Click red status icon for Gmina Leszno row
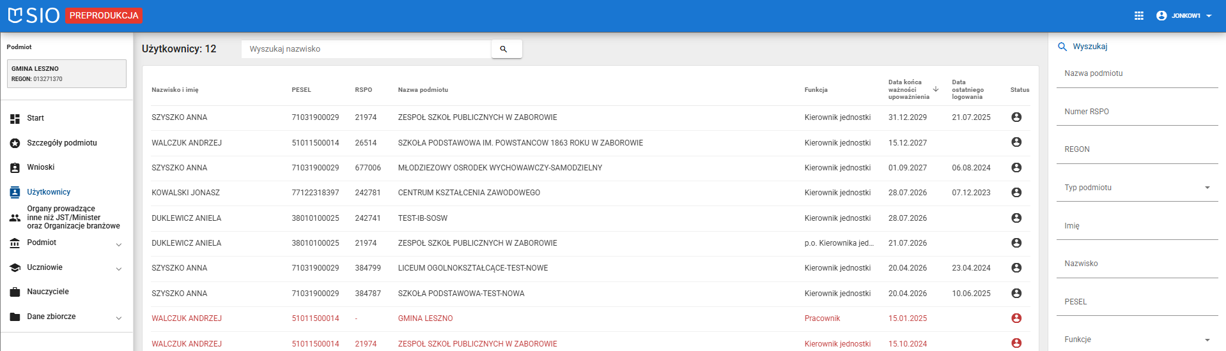 1016,318
